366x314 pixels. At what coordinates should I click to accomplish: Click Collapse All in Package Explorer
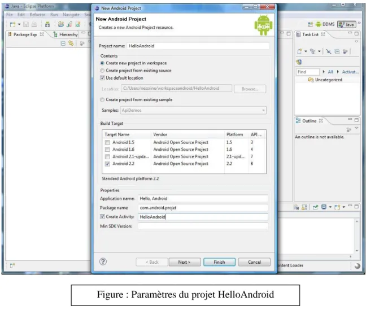[63, 43]
